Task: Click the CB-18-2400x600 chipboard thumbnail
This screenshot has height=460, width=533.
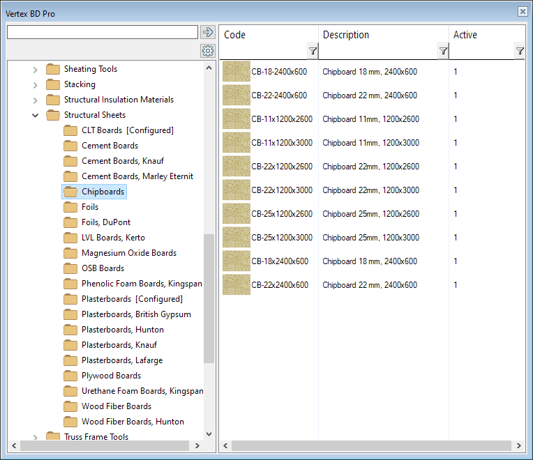Action: pyautogui.click(x=236, y=72)
